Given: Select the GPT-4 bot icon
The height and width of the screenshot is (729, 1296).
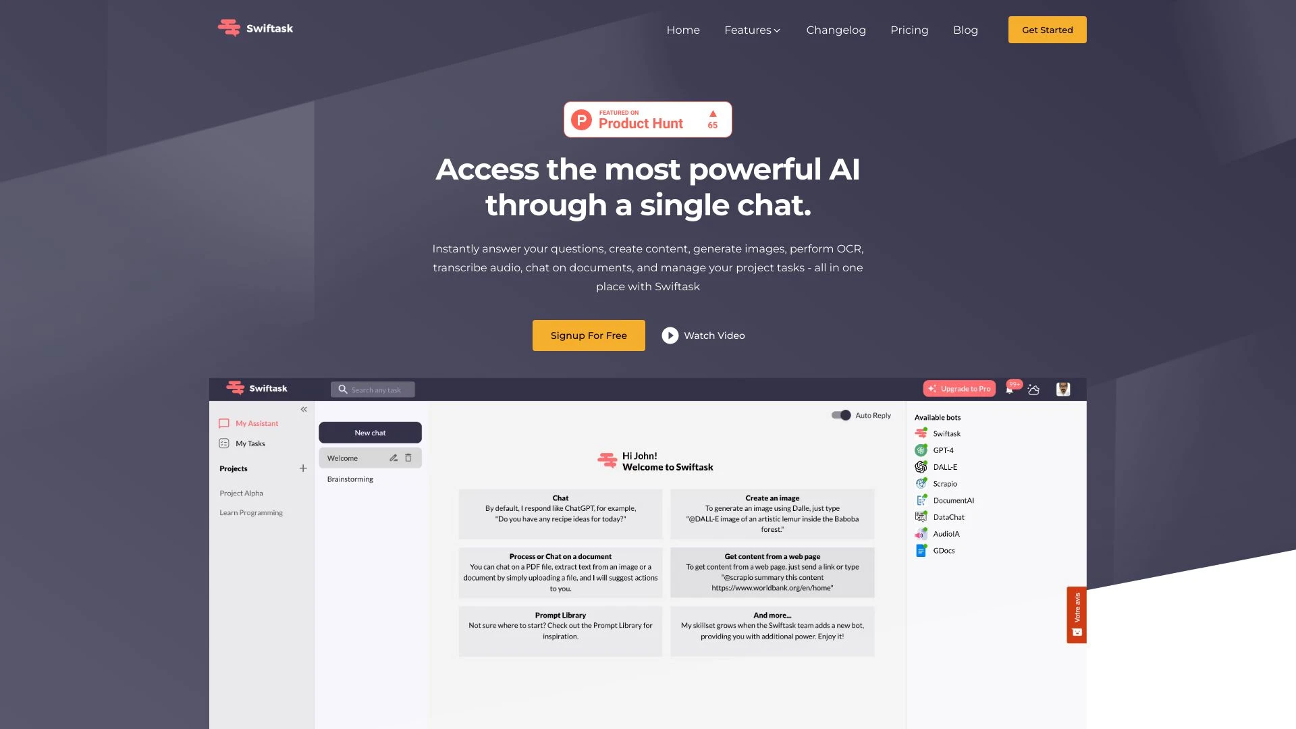Looking at the screenshot, I should (921, 449).
